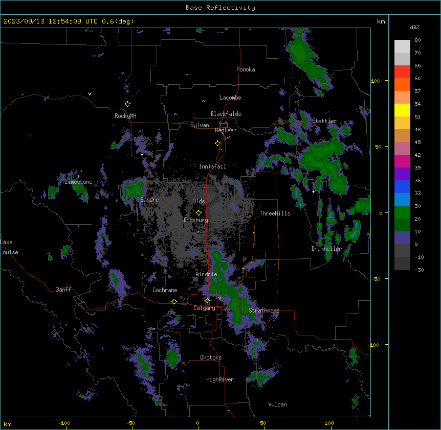Click the -50 tick on the horizontal km axis
Image resolution: width=441 pixels, height=430 pixels.
point(130,423)
